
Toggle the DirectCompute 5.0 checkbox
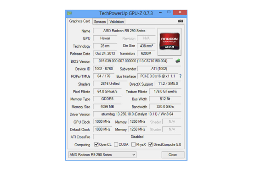click(x=151, y=144)
